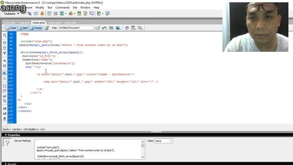
Task: Click Outdent Code on coding toolbar
Action: point(5,114)
